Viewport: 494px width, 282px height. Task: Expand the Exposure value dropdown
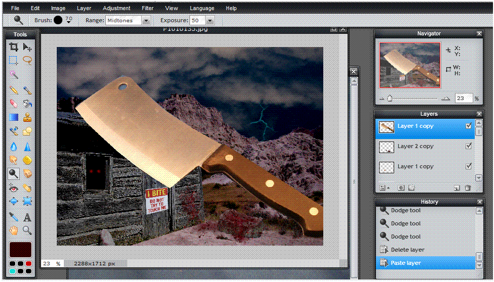pos(210,21)
